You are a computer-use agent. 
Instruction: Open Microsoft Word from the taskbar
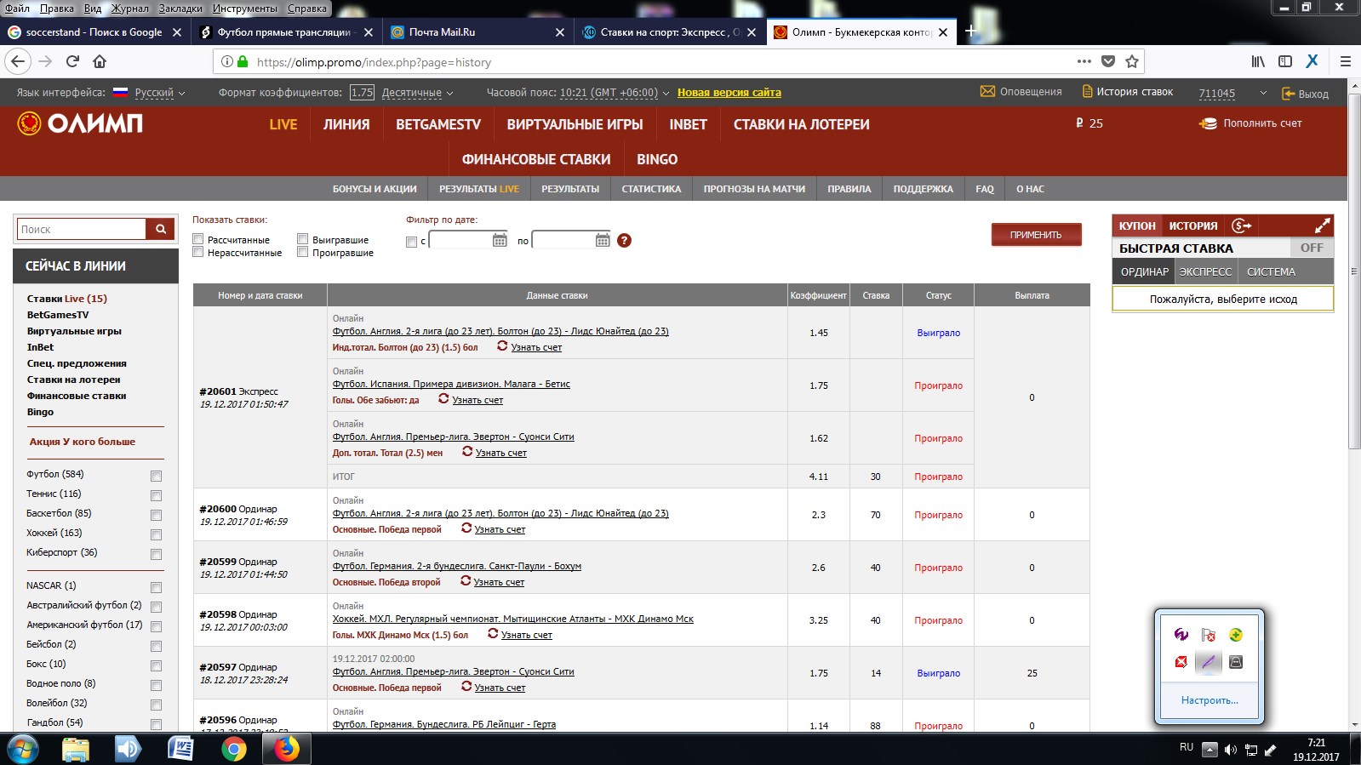[180, 749]
